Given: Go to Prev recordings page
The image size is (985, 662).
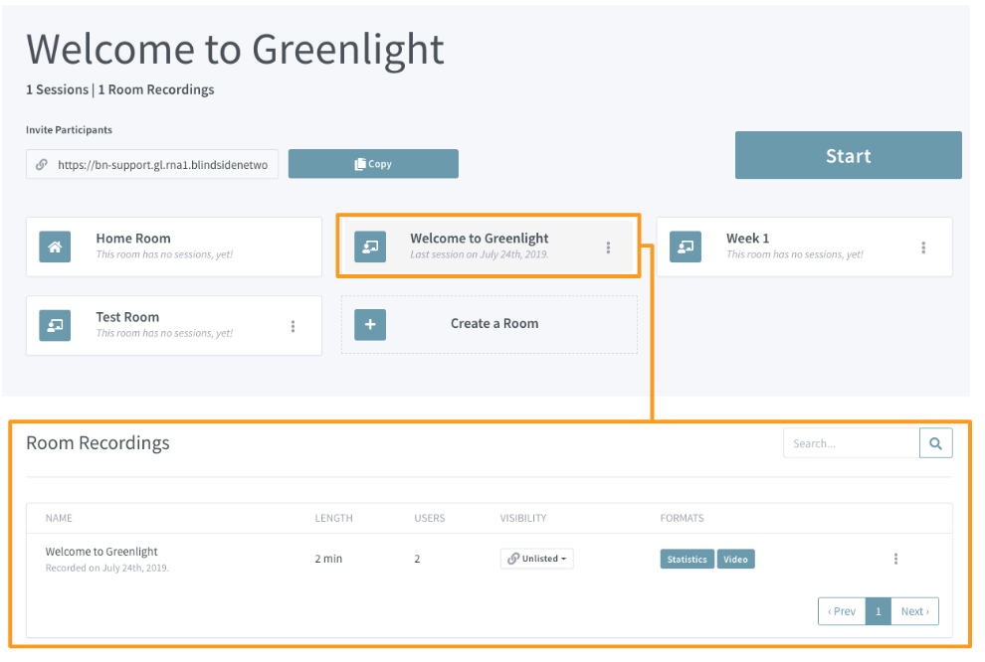Looking at the screenshot, I should (x=842, y=611).
